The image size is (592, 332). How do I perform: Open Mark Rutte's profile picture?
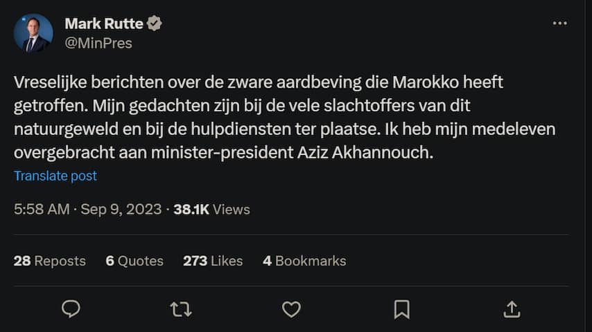pos(33,33)
